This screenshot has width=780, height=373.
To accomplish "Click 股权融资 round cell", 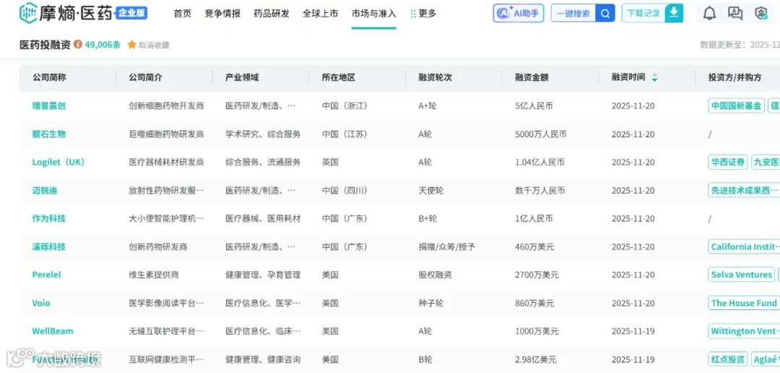I will [435, 275].
